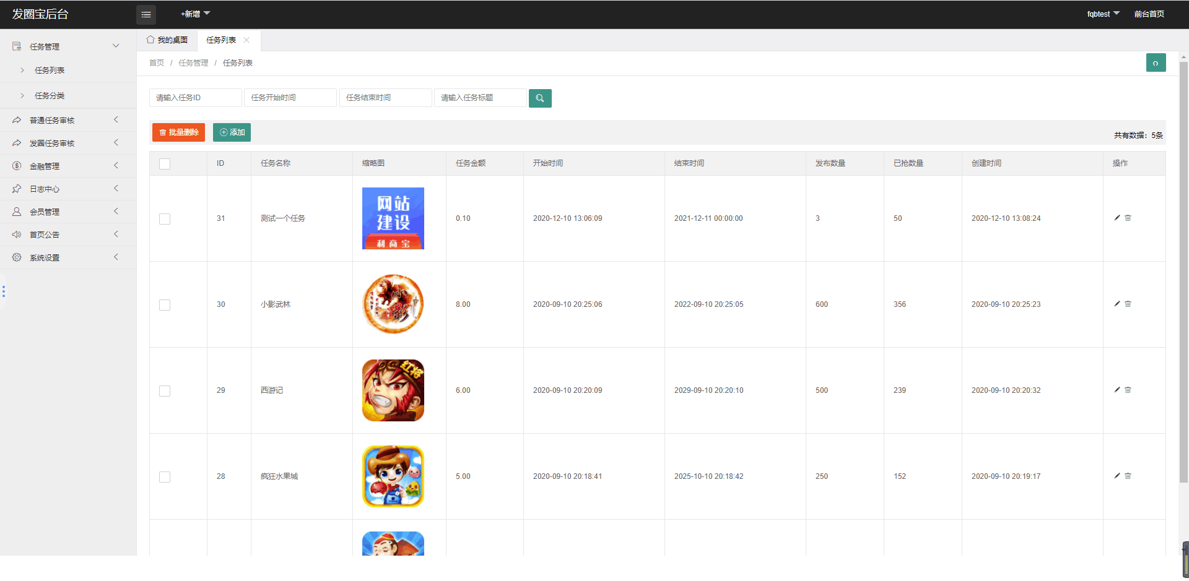This screenshot has height=581, width=1189.
Task: Click the 批量删除 button
Action: (x=178, y=132)
